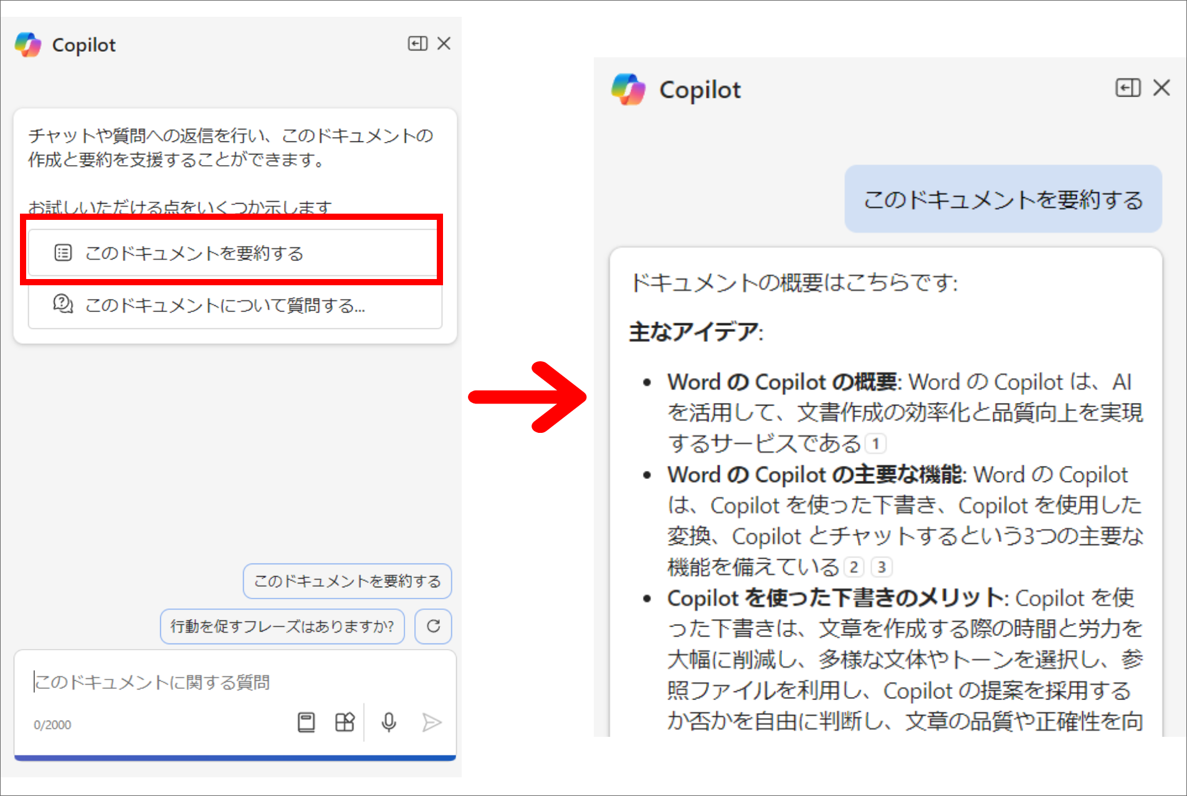Start voice input with microphone icon
Screen dimensions: 1187x796
pyautogui.click(x=389, y=723)
